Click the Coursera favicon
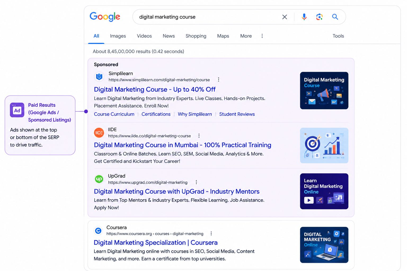This screenshot has height=271, width=407. click(x=98, y=231)
